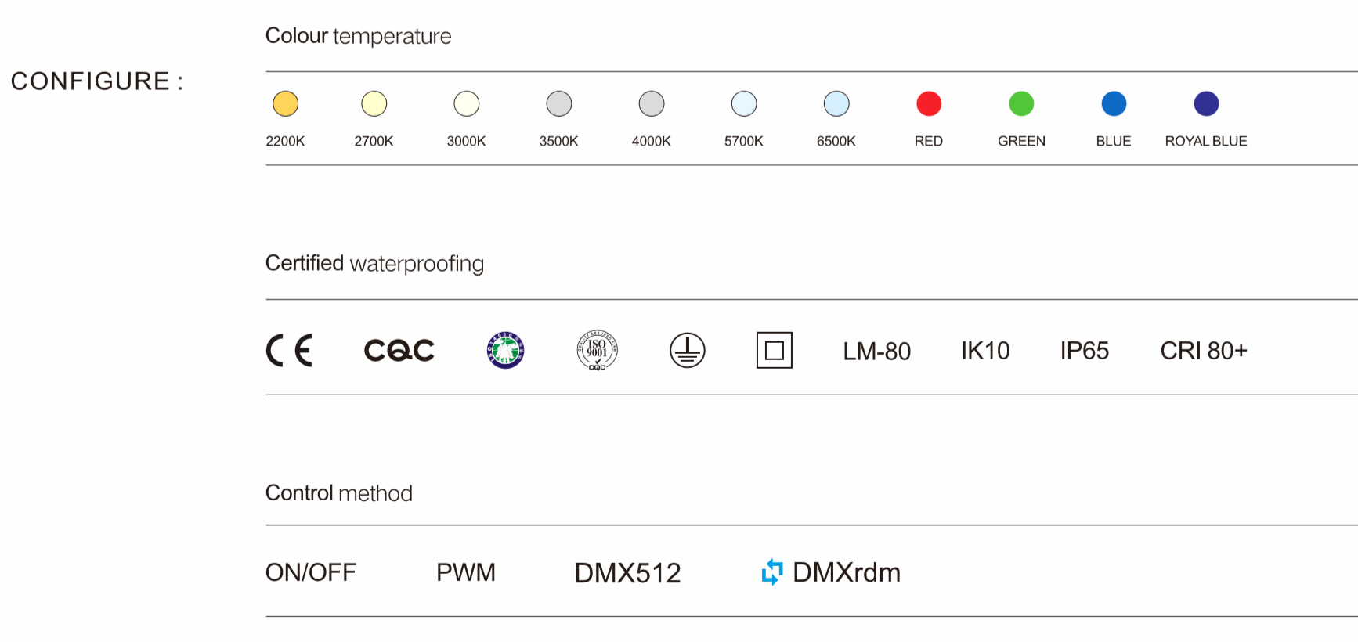Select the 2200K colour swatch
The width and height of the screenshot is (1358, 642).
(x=285, y=103)
